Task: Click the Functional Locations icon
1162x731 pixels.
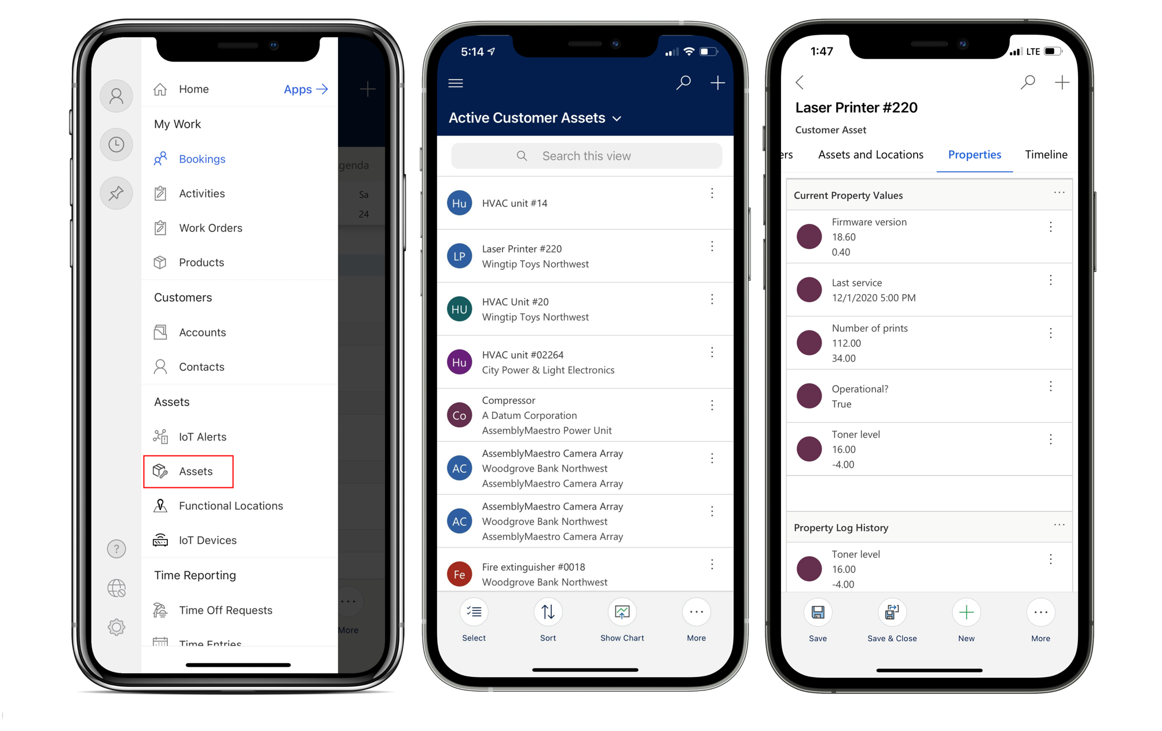Action: point(163,505)
